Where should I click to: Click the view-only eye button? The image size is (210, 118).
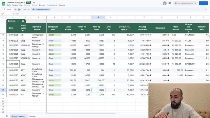(x=41, y=10)
